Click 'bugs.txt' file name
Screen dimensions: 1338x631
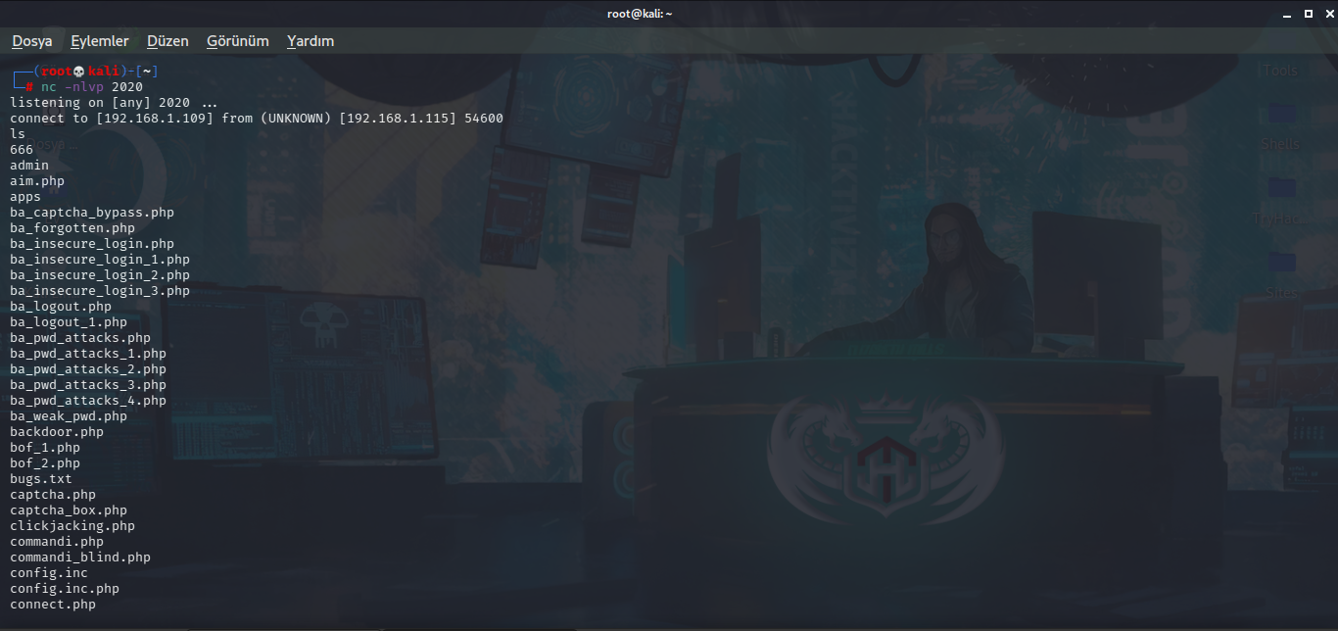41,479
